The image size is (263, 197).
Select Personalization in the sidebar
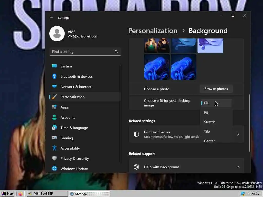click(x=85, y=97)
